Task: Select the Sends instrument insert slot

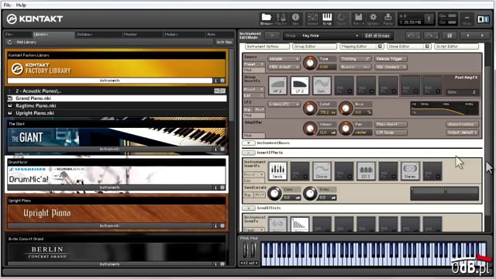Action: coord(277,171)
